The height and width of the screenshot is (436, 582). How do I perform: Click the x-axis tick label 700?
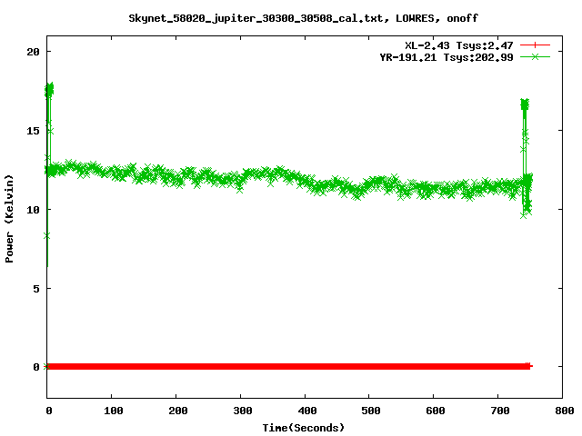500,411
